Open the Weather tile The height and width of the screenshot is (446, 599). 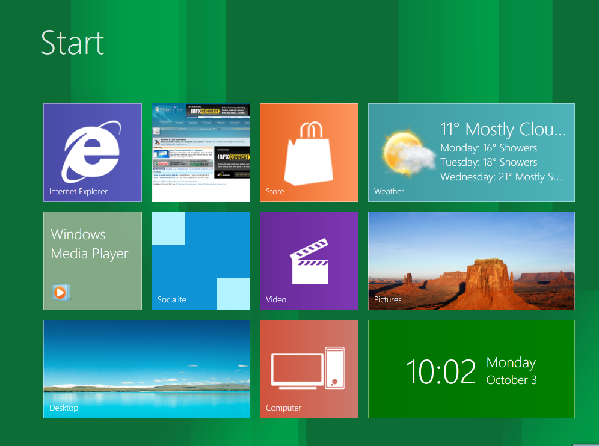point(472,152)
